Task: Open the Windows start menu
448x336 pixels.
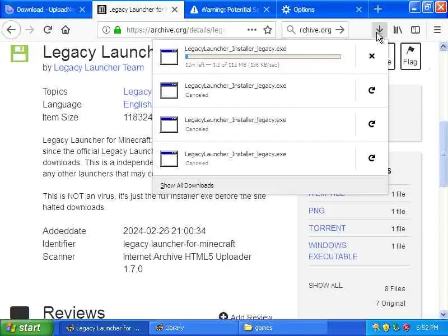Action: pos(26,328)
